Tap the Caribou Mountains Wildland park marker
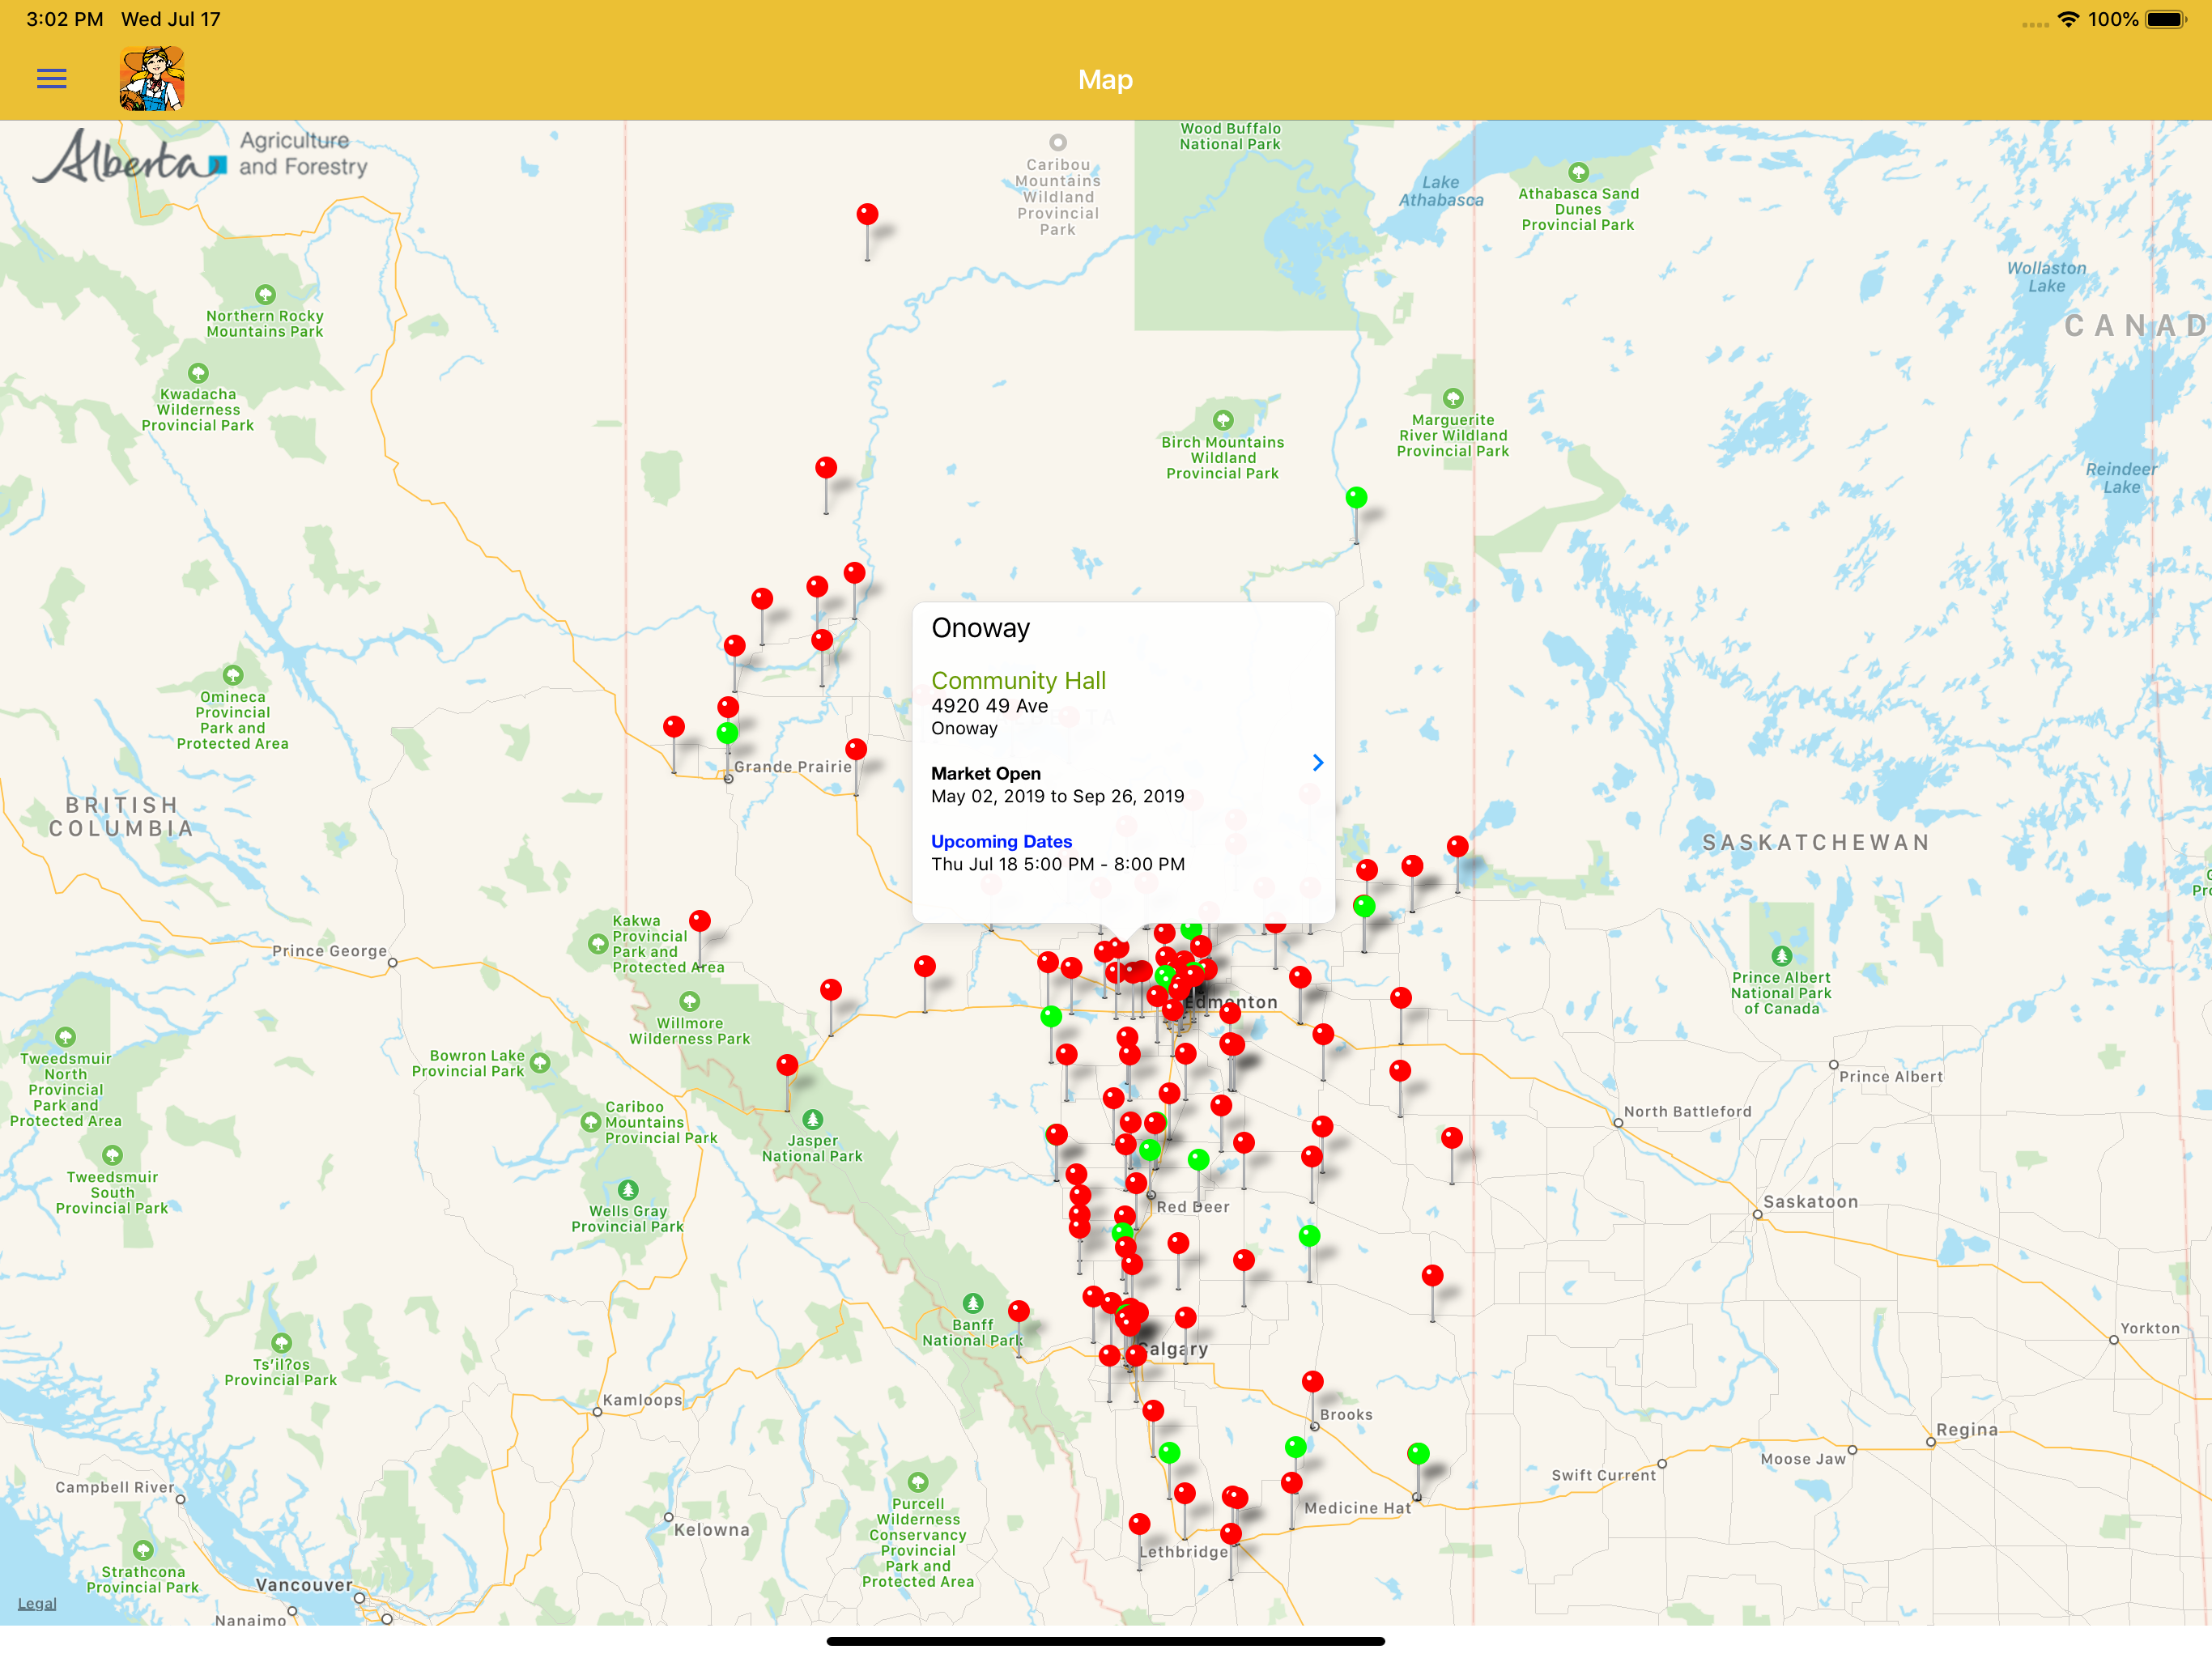The height and width of the screenshot is (1658, 2212). coord(1057,143)
